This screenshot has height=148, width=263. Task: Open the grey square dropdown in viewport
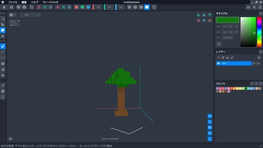coord(13,15)
